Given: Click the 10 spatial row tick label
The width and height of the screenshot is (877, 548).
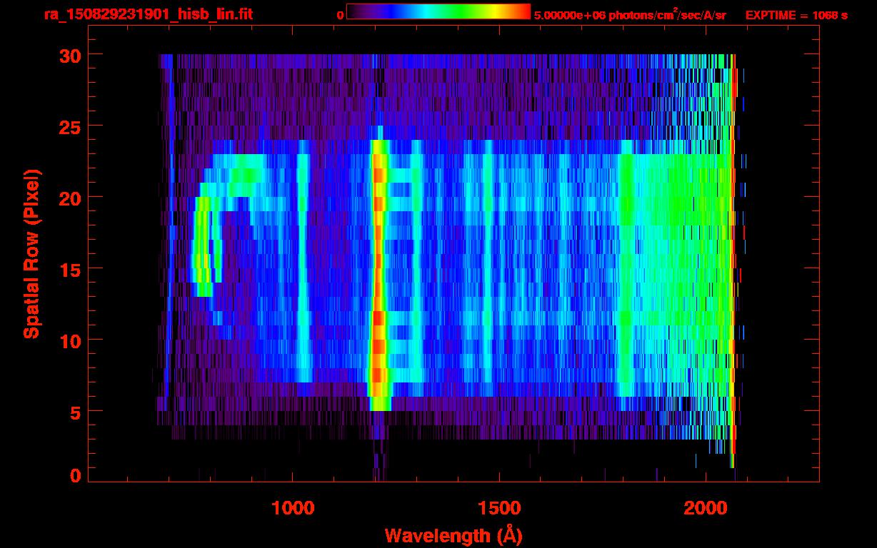Looking at the screenshot, I should pos(70,340).
